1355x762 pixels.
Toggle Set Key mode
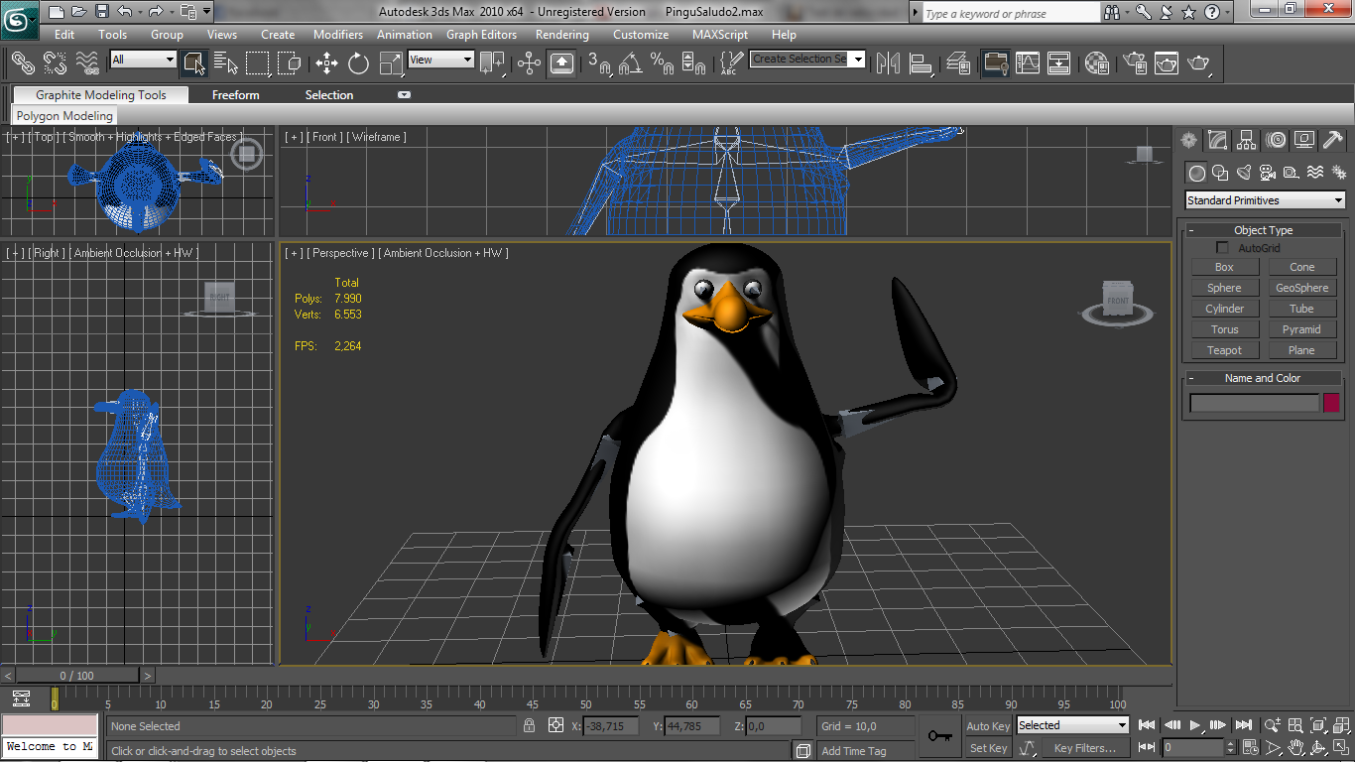pos(988,748)
